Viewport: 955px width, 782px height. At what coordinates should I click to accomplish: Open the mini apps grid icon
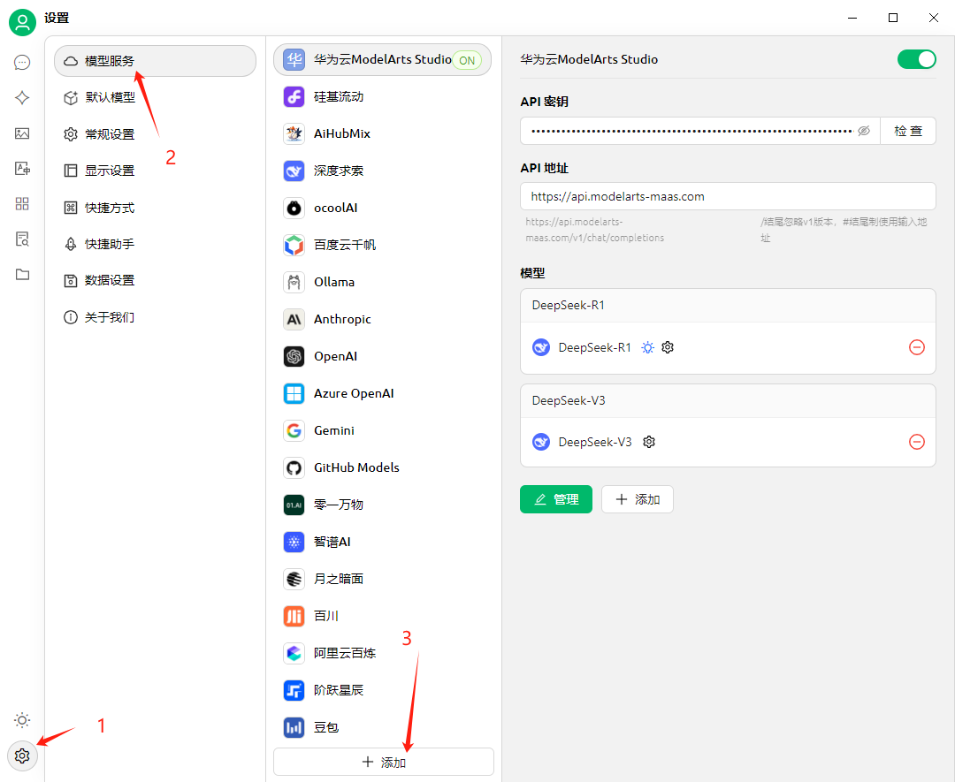[22, 204]
